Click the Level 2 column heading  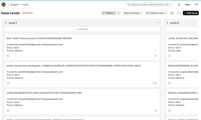[x=174, y=23]
